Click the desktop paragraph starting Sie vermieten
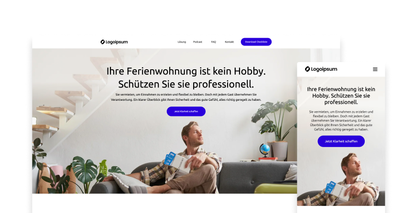 point(186,97)
